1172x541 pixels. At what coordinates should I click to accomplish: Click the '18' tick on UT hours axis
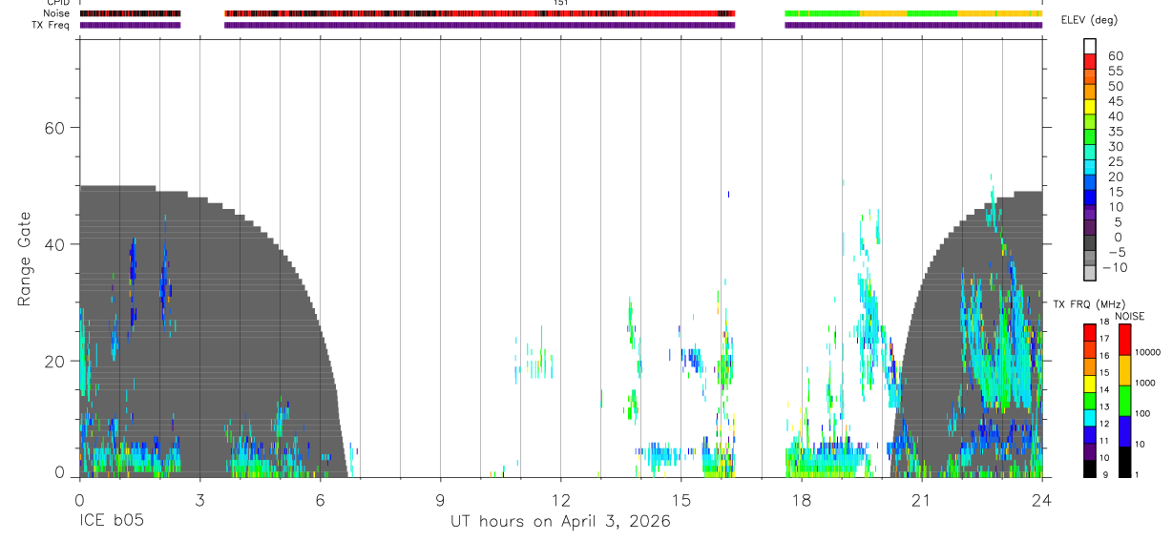(x=802, y=500)
